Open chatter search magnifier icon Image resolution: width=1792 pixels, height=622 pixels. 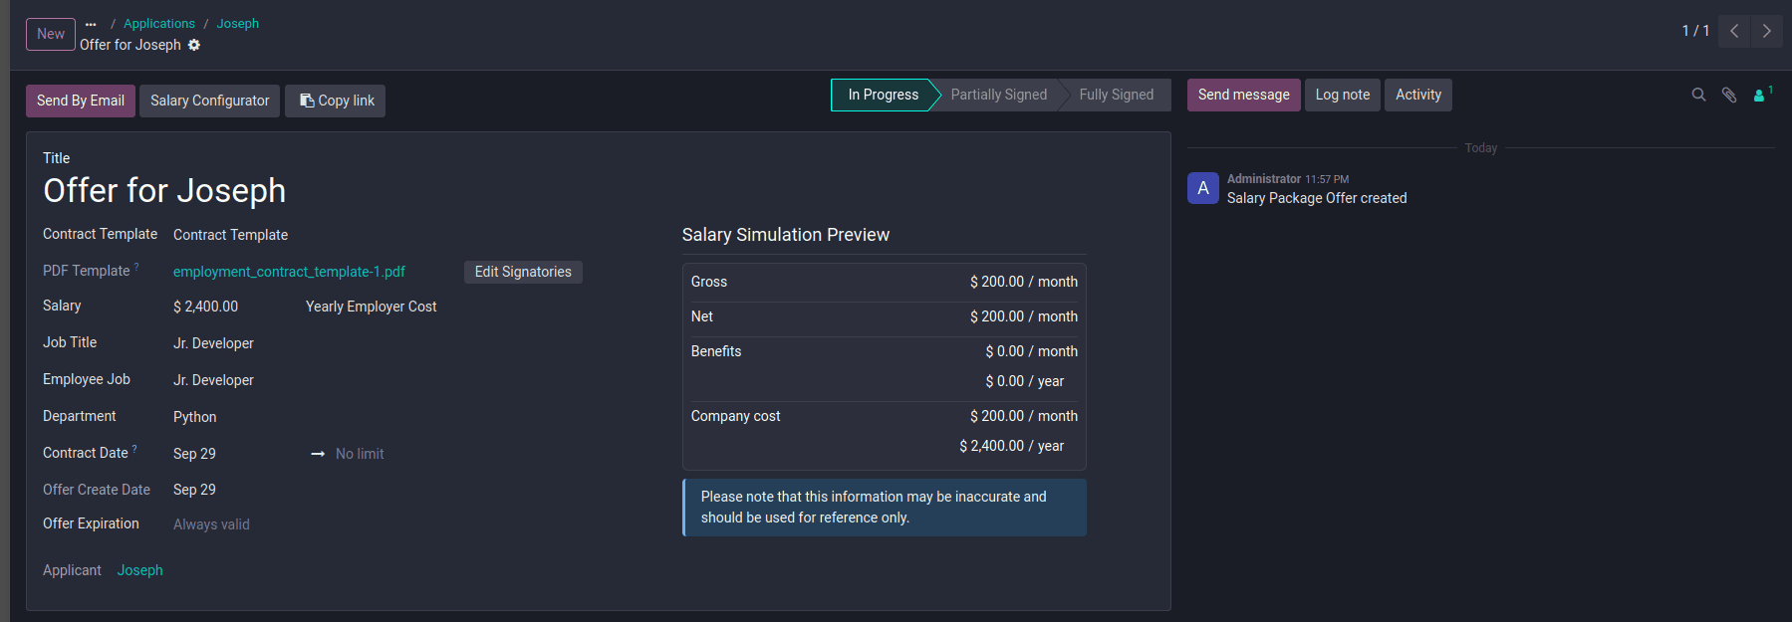click(1698, 95)
